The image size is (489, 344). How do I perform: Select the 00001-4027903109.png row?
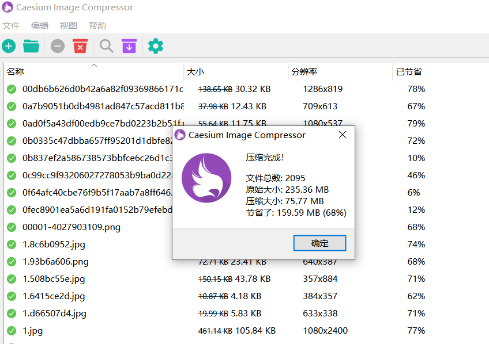tap(72, 227)
